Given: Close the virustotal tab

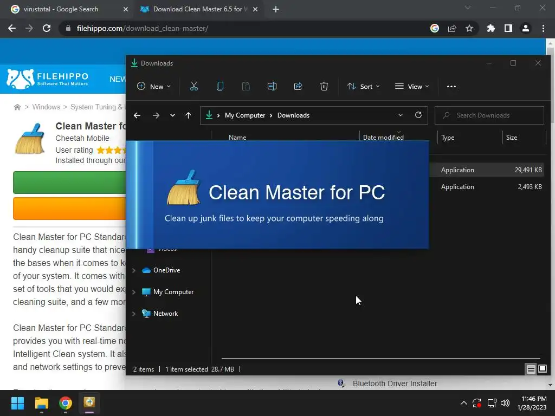Looking at the screenshot, I should [125, 9].
